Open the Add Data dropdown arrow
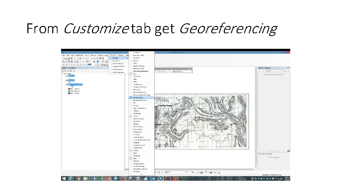 pos(94,58)
